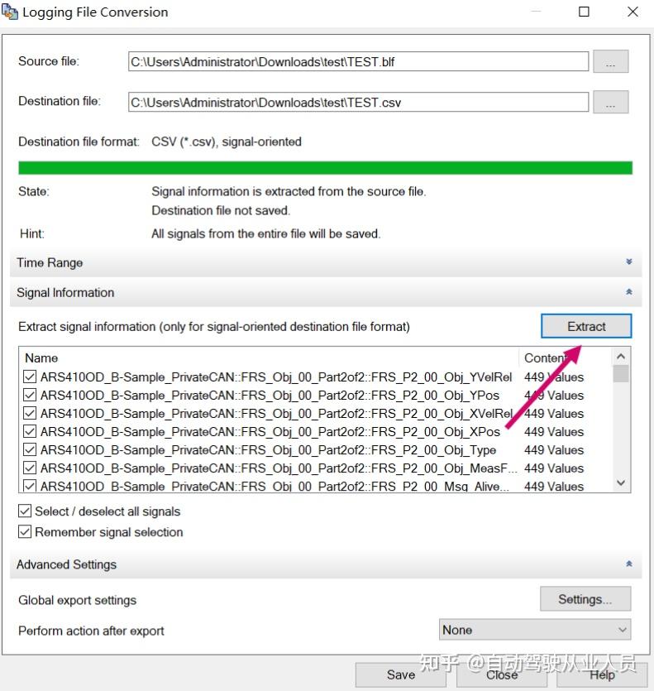Open Global export Settings...
The image size is (654, 691).
(585, 599)
